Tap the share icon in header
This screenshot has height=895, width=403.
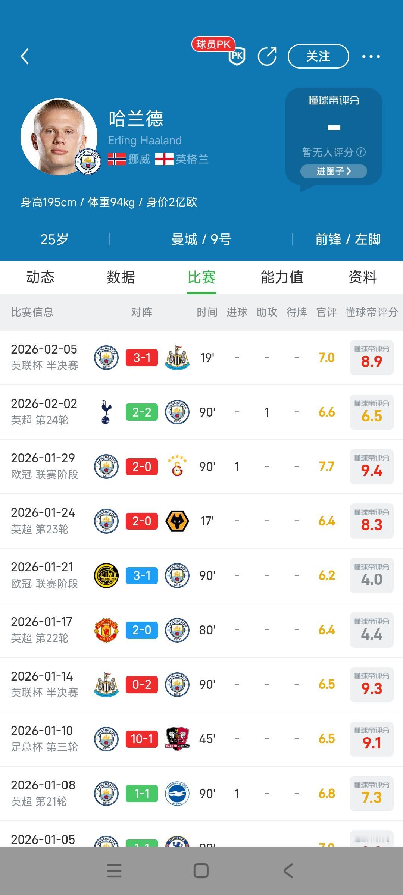coord(267,57)
